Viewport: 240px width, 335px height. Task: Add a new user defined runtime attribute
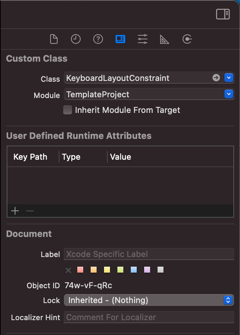[x=15, y=211]
